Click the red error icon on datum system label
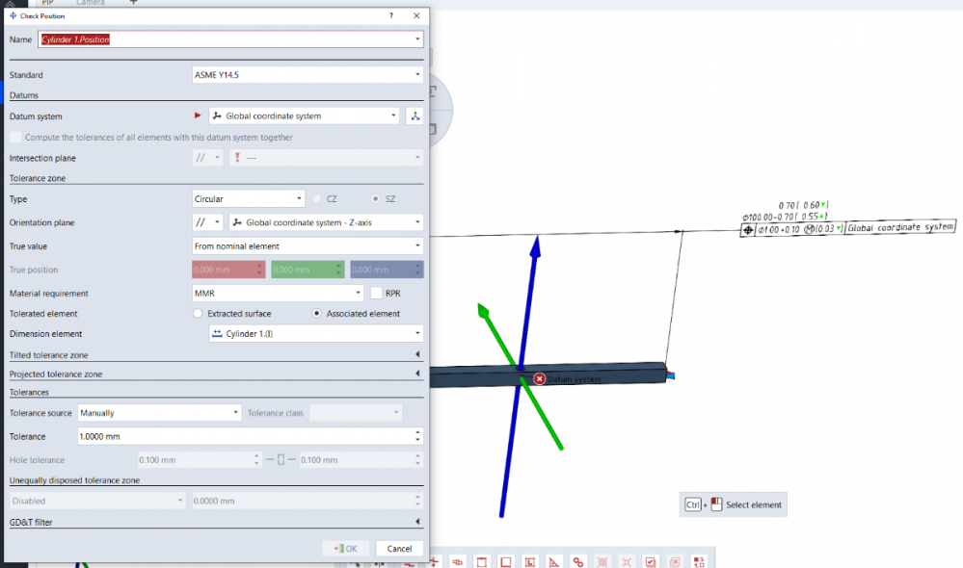This screenshot has height=568, width=963. 539,379
